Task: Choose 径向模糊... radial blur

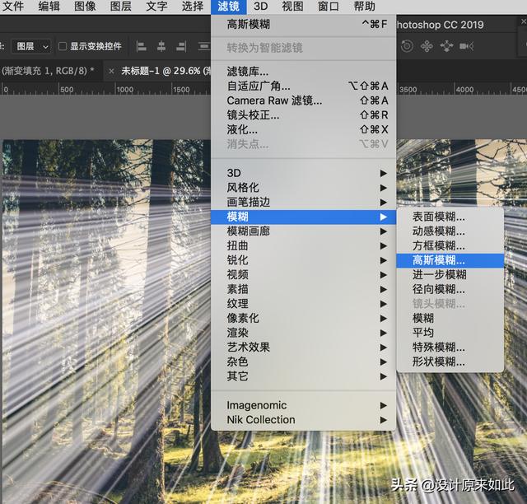Action: [x=450, y=289]
